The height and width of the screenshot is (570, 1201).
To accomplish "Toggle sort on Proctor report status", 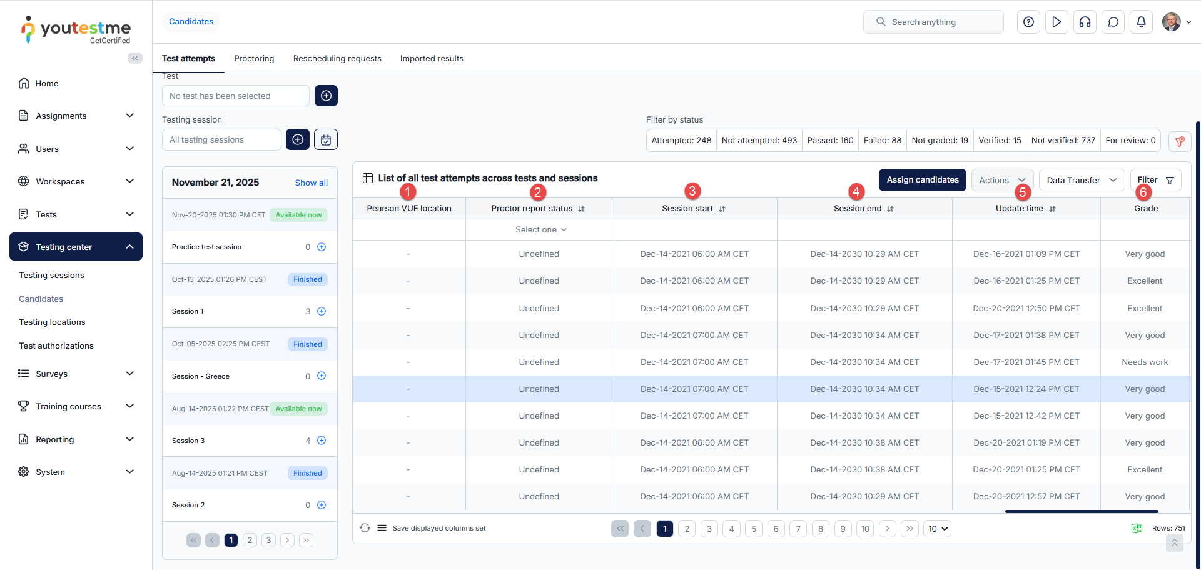I will pyautogui.click(x=581, y=209).
